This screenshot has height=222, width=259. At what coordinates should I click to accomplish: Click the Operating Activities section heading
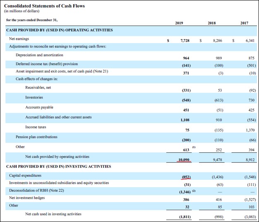(60, 30)
